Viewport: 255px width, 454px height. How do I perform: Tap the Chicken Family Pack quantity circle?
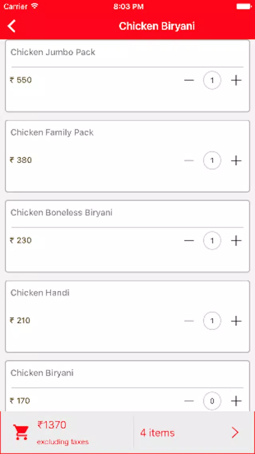(x=212, y=160)
